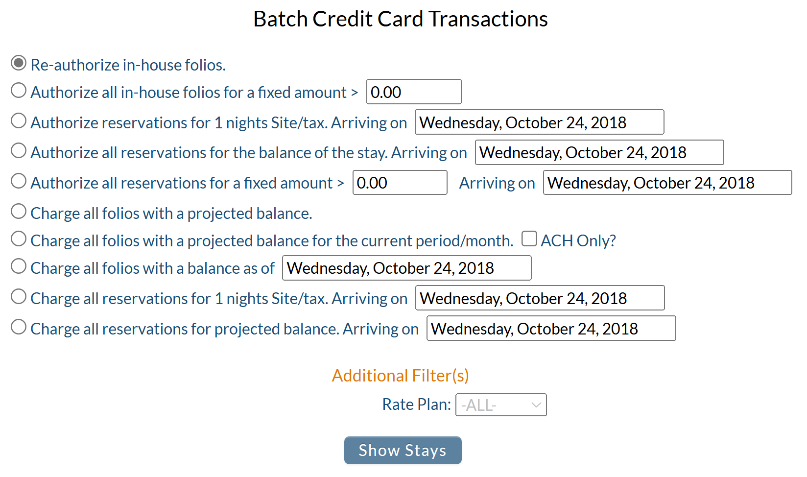The height and width of the screenshot is (477, 807).
Task: Open arrival date for authorize 1 nights Site/tax
Action: coord(540,122)
